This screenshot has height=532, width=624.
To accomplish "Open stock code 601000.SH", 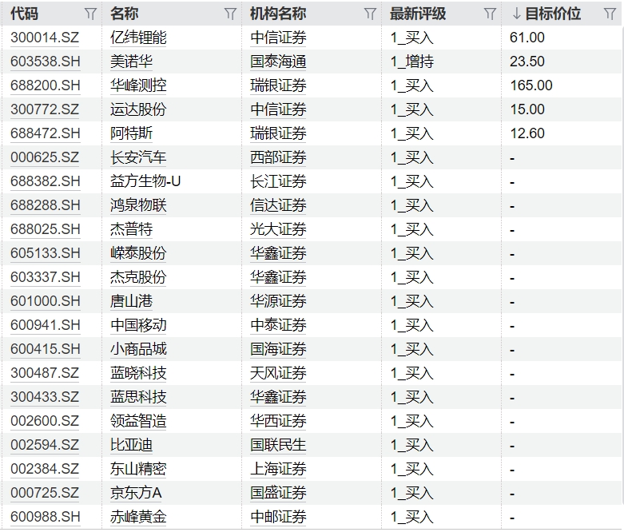I will click(x=46, y=301).
